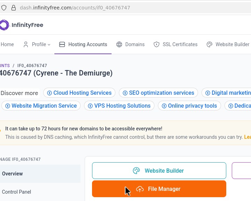Open Control Panel from the sidebar

click(16, 192)
